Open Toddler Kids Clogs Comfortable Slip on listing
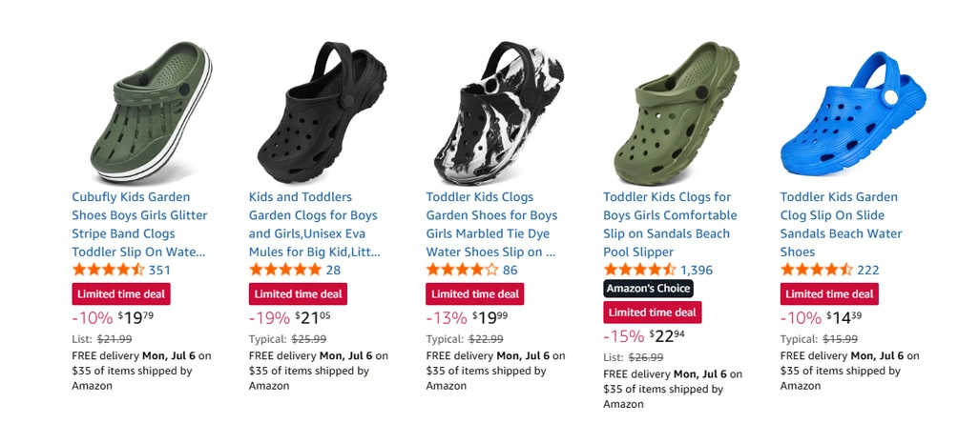 (670, 225)
